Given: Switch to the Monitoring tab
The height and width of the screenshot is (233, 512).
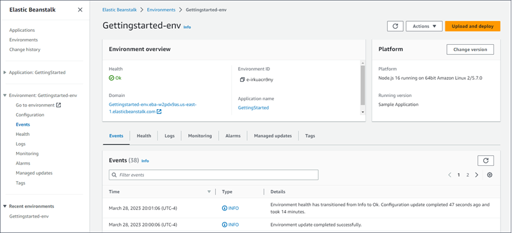Looking at the screenshot, I should tap(200, 136).
